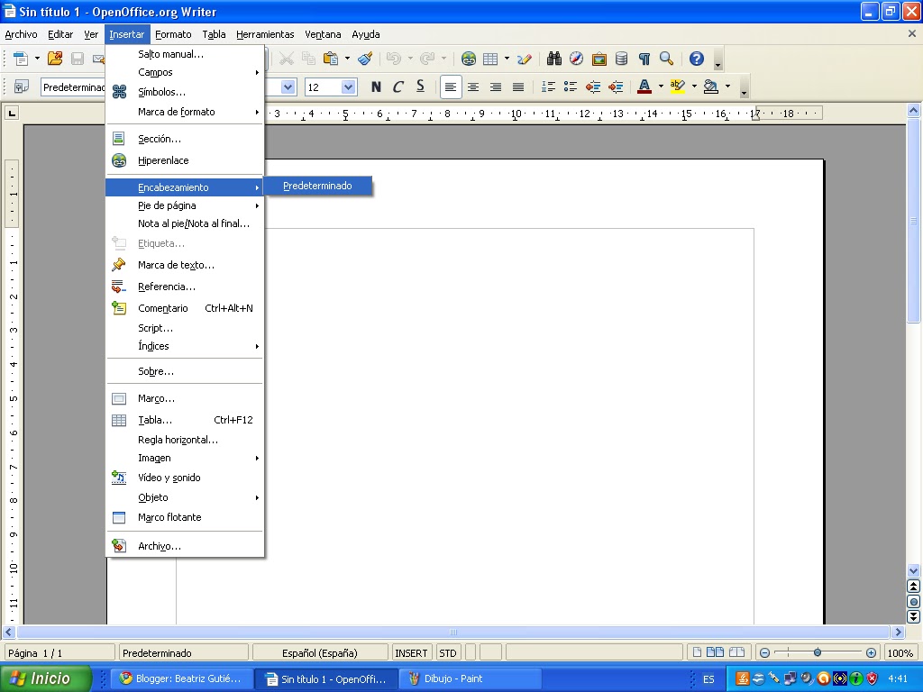
Task: Click the Highlighting color icon
Action: pyautogui.click(x=678, y=87)
